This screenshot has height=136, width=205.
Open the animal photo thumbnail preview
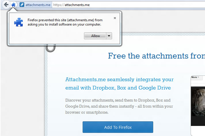(198, 106)
